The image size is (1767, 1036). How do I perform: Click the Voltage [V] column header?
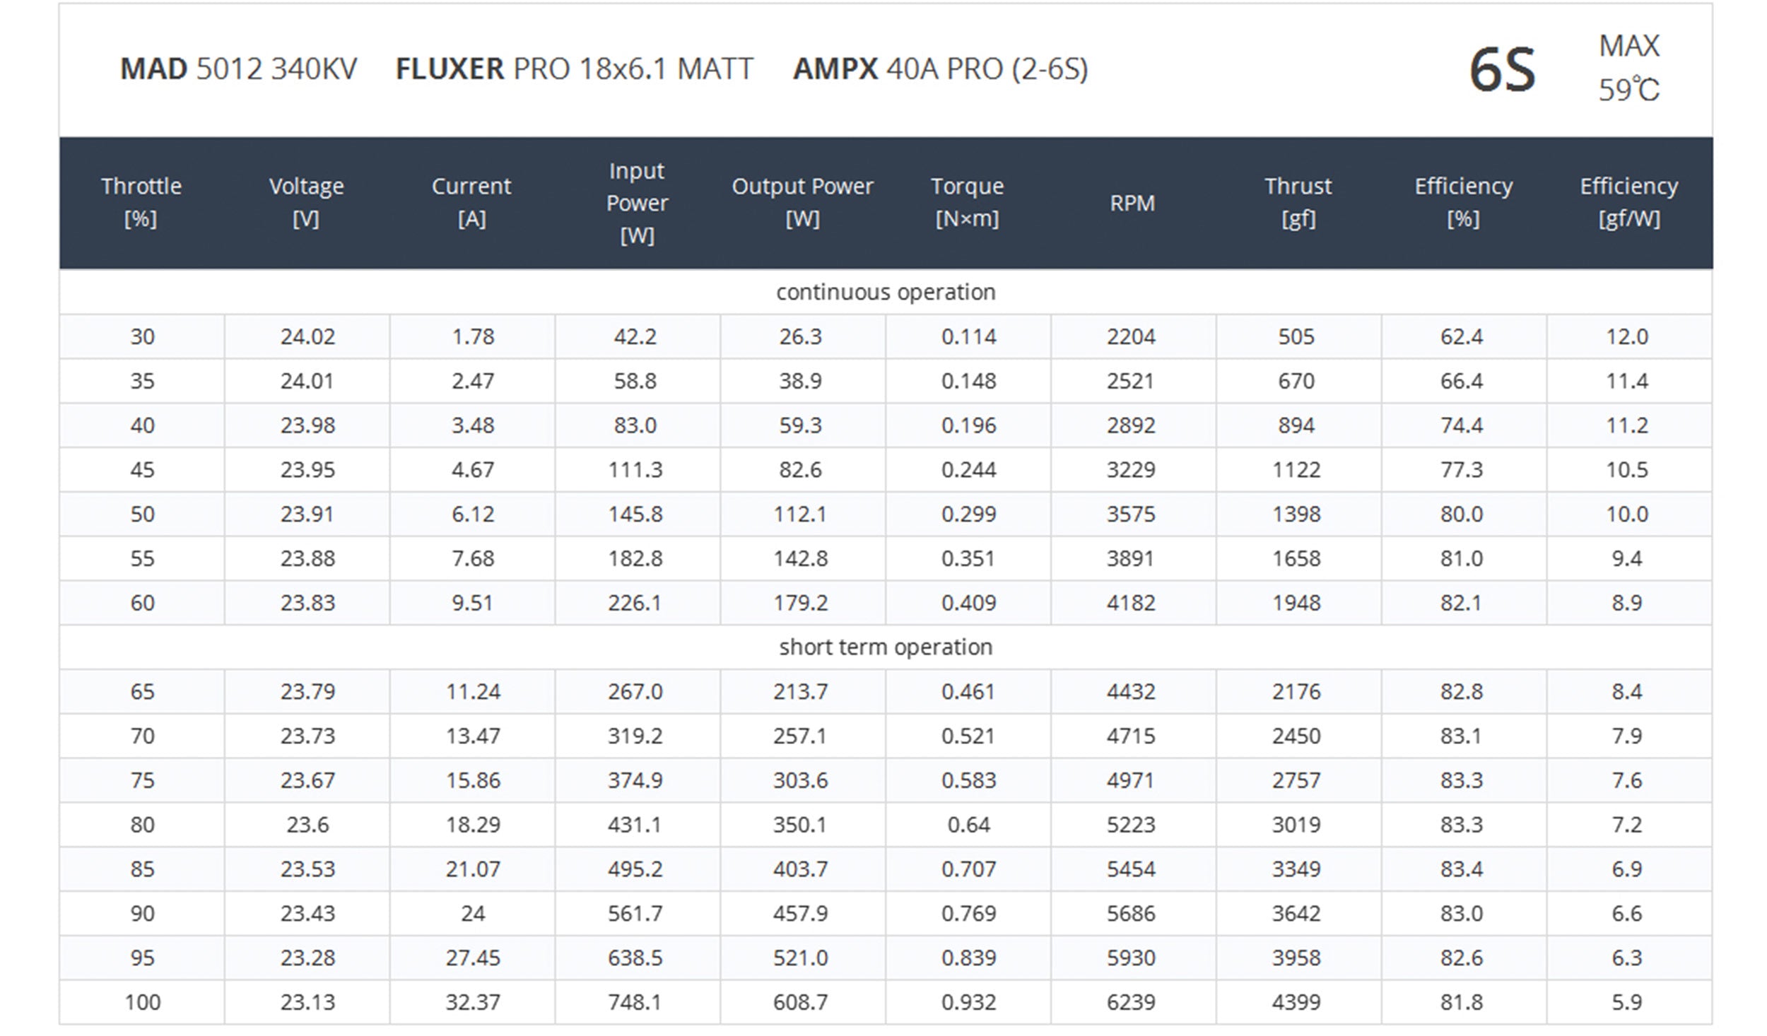[x=307, y=203]
